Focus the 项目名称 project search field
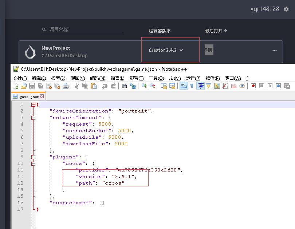 (82, 29)
